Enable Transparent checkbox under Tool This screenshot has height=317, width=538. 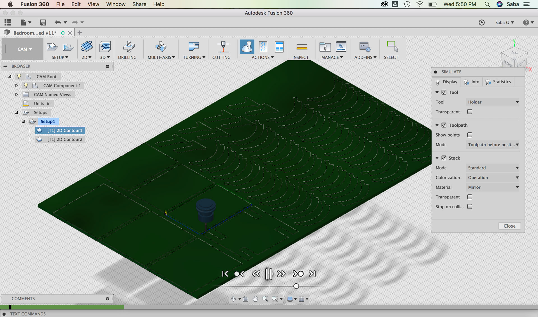click(x=470, y=112)
